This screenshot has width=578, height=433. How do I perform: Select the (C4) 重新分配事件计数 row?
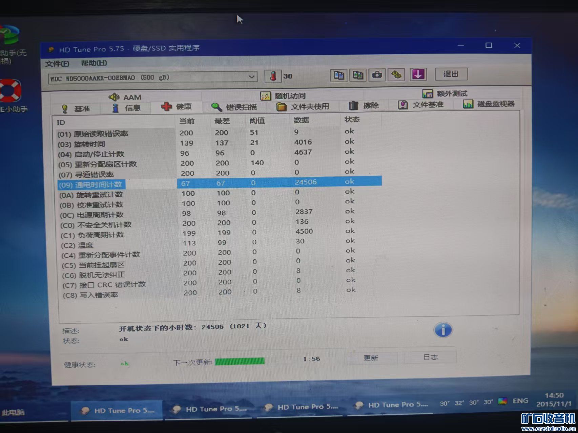pyautogui.click(x=222, y=253)
